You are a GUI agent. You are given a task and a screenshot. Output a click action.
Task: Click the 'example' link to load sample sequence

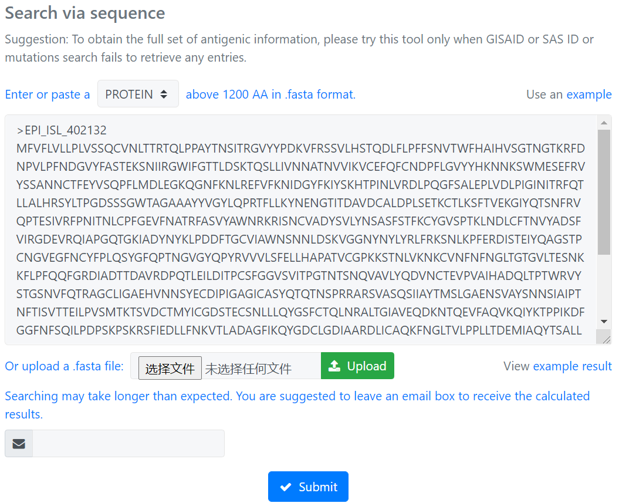click(588, 94)
